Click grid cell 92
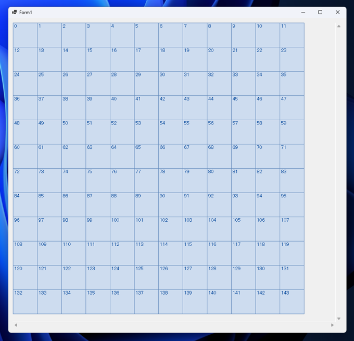The height and width of the screenshot is (341, 354). coord(219,205)
